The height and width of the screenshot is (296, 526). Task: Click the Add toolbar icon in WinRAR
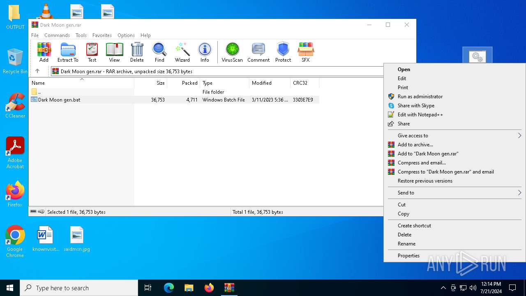coord(44,52)
